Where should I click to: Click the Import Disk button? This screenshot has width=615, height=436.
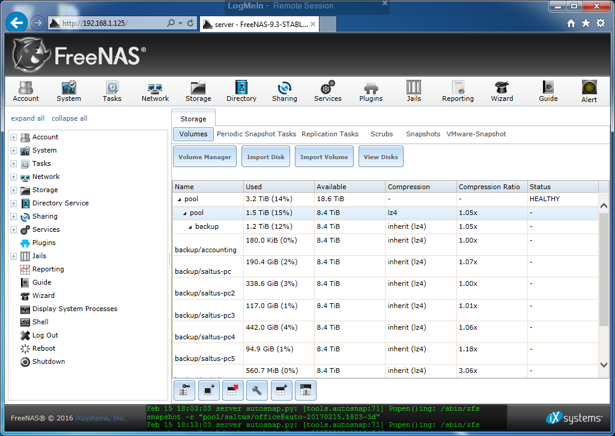coord(265,156)
